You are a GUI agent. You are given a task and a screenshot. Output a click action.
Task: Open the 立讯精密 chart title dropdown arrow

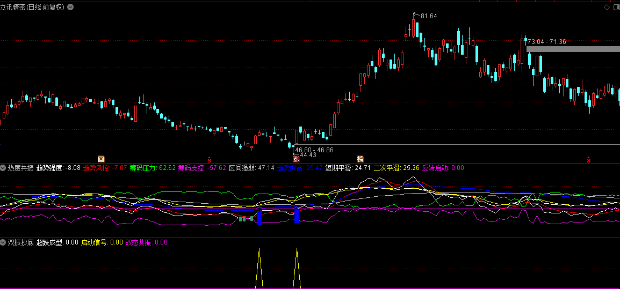(70, 7)
